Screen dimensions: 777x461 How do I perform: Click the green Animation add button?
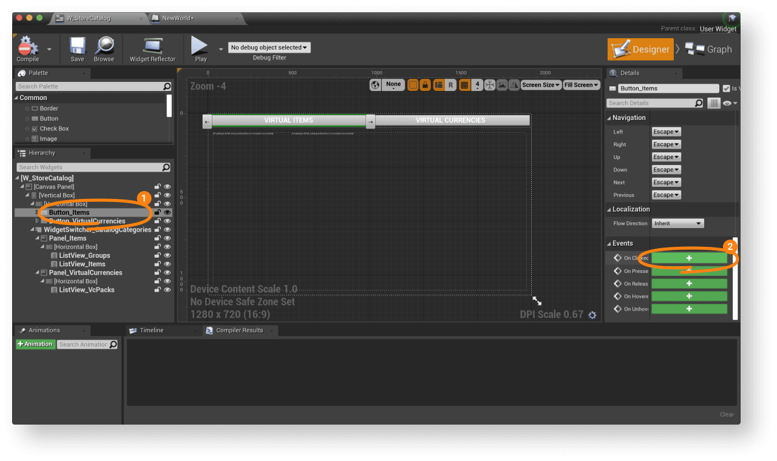point(35,344)
